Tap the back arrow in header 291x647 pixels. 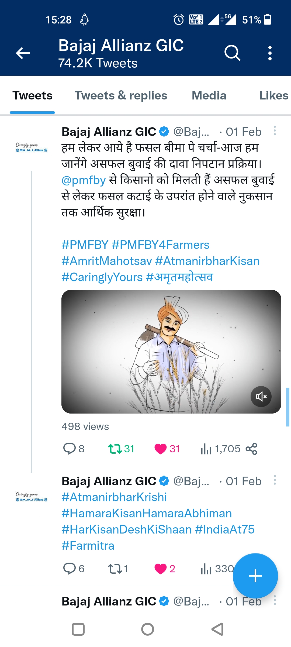pyautogui.click(x=23, y=53)
